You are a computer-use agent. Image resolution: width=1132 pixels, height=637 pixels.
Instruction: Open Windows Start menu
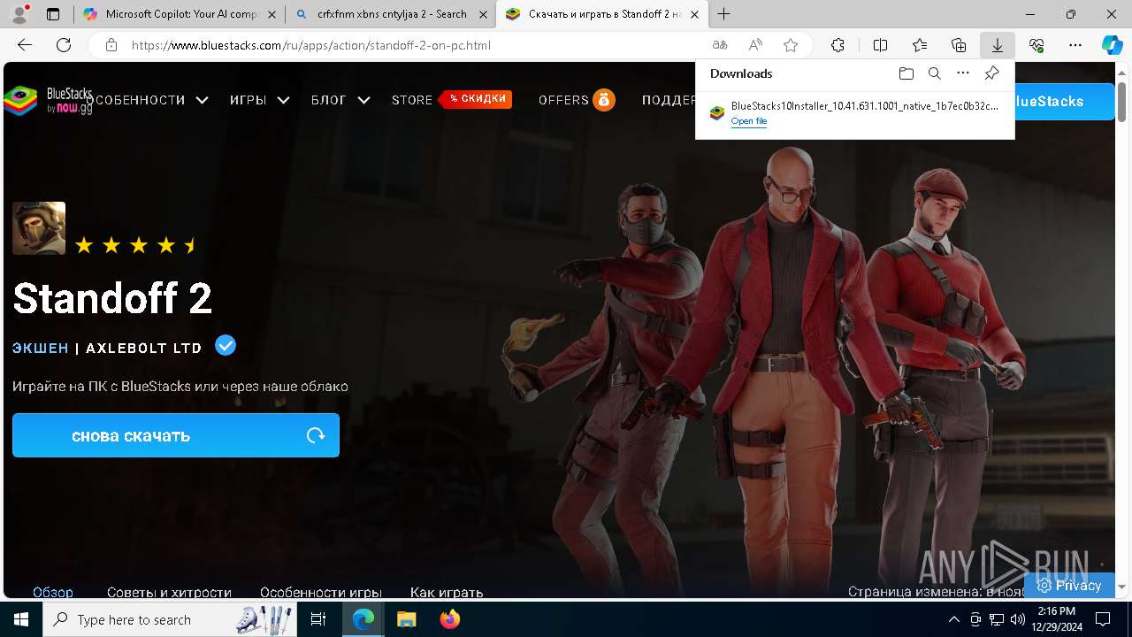point(21,619)
